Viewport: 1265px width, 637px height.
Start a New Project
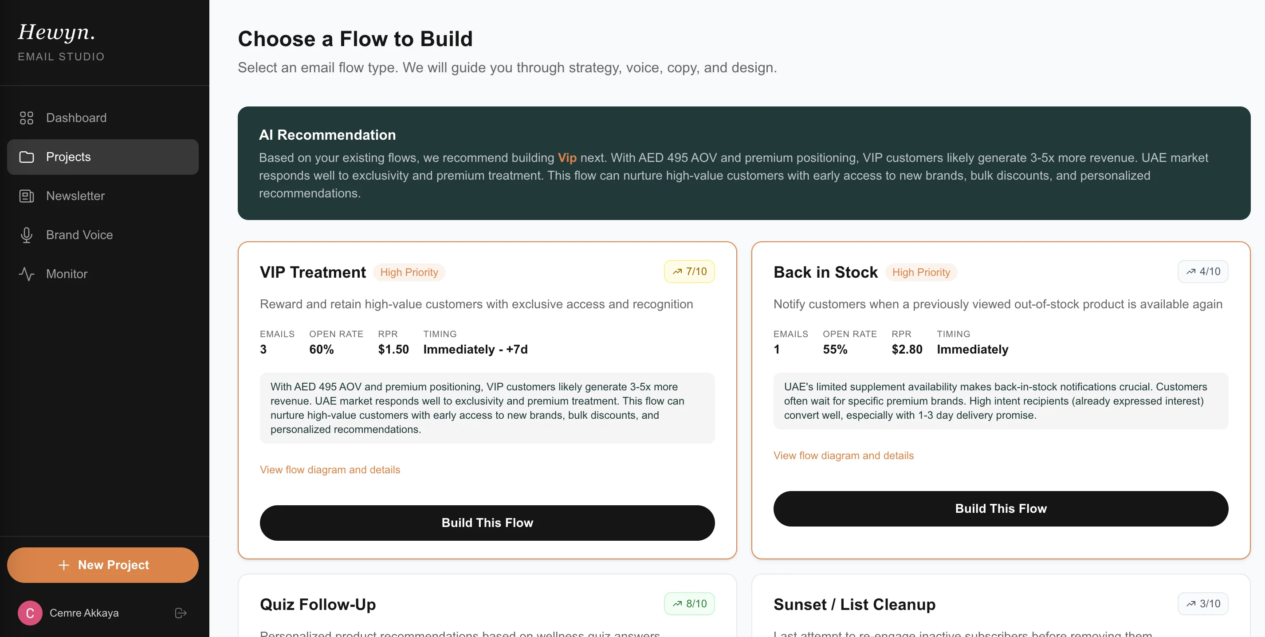tap(102, 565)
